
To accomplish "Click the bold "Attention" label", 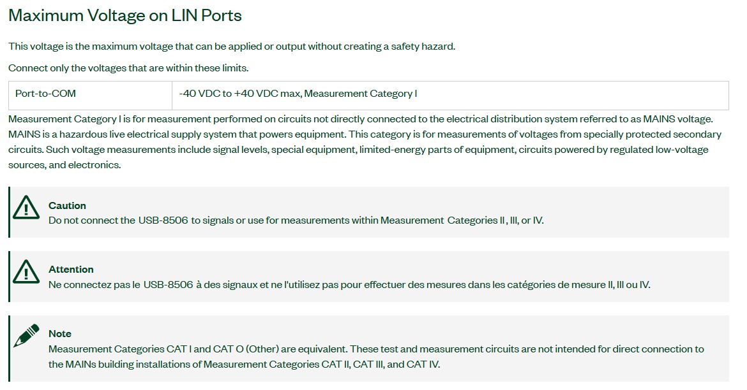I will tap(71, 270).
